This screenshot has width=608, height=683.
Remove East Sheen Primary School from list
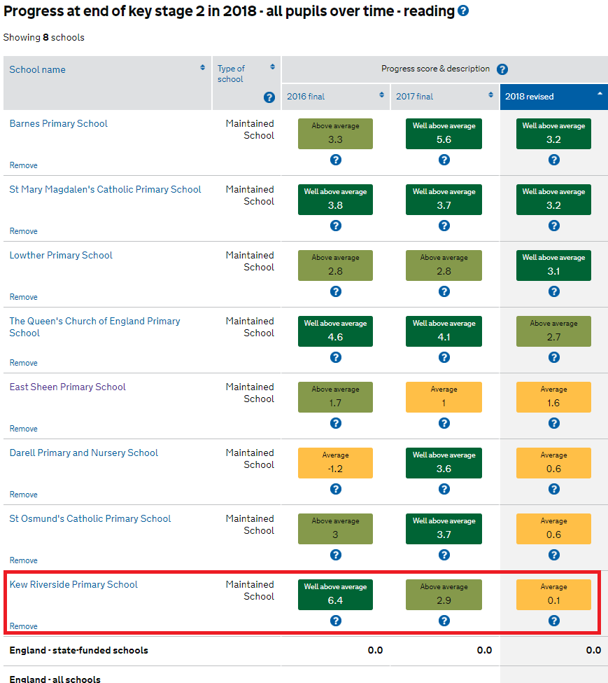coord(24,429)
